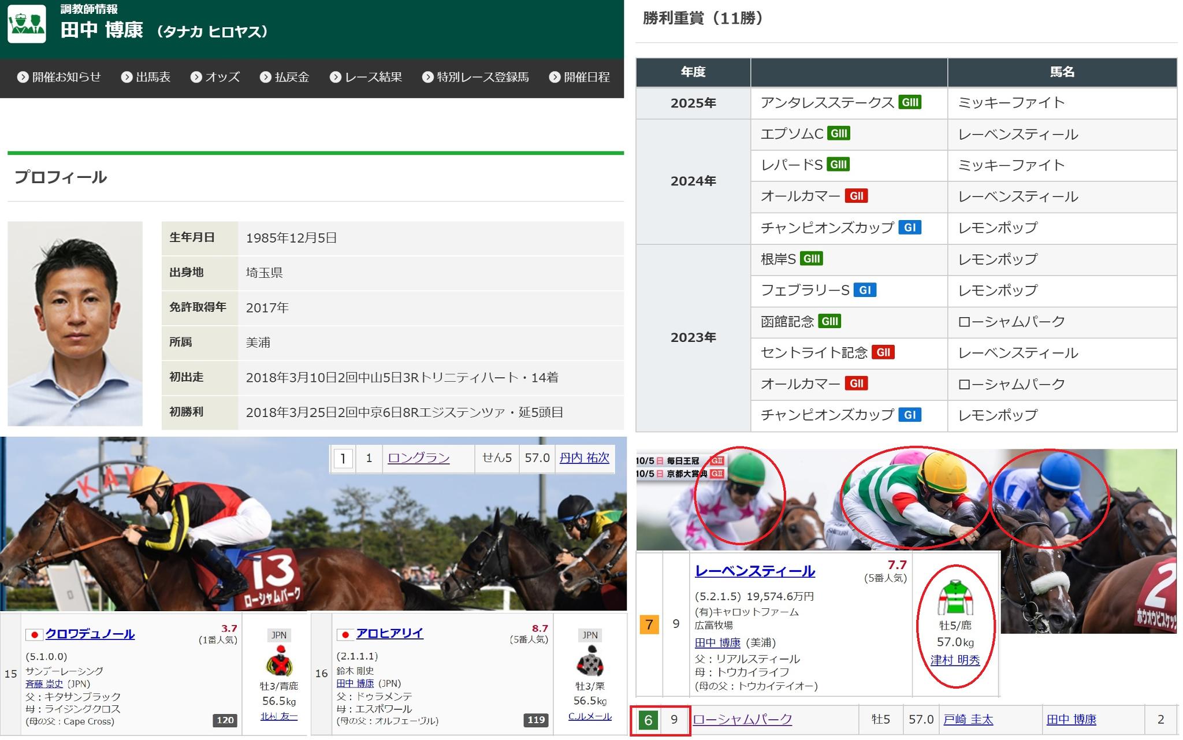Click the 120 rating badge
Viewport: 1183px width, 740px height.
tap(225, 720)
